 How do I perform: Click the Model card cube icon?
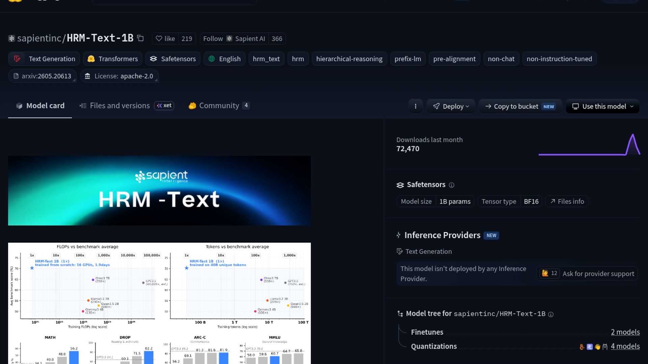click(x=19, y=106)
